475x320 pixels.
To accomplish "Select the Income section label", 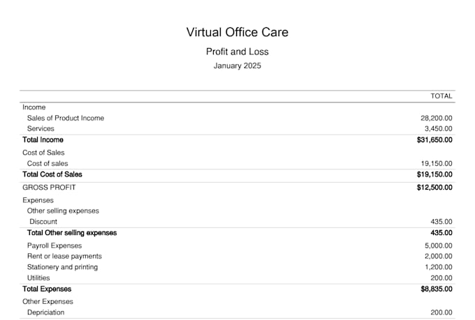I will pos(34,107).
